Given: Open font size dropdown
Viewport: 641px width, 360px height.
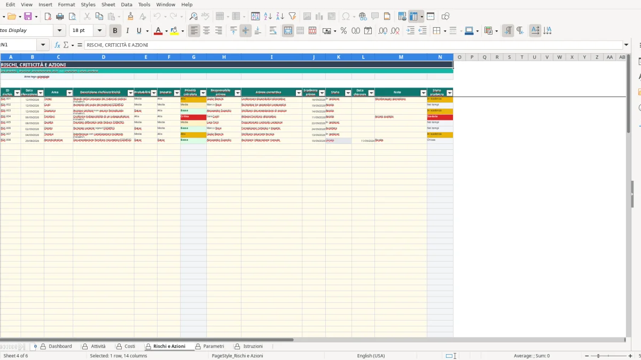Looking at the screenshot, I should click(x=99, y=31).
